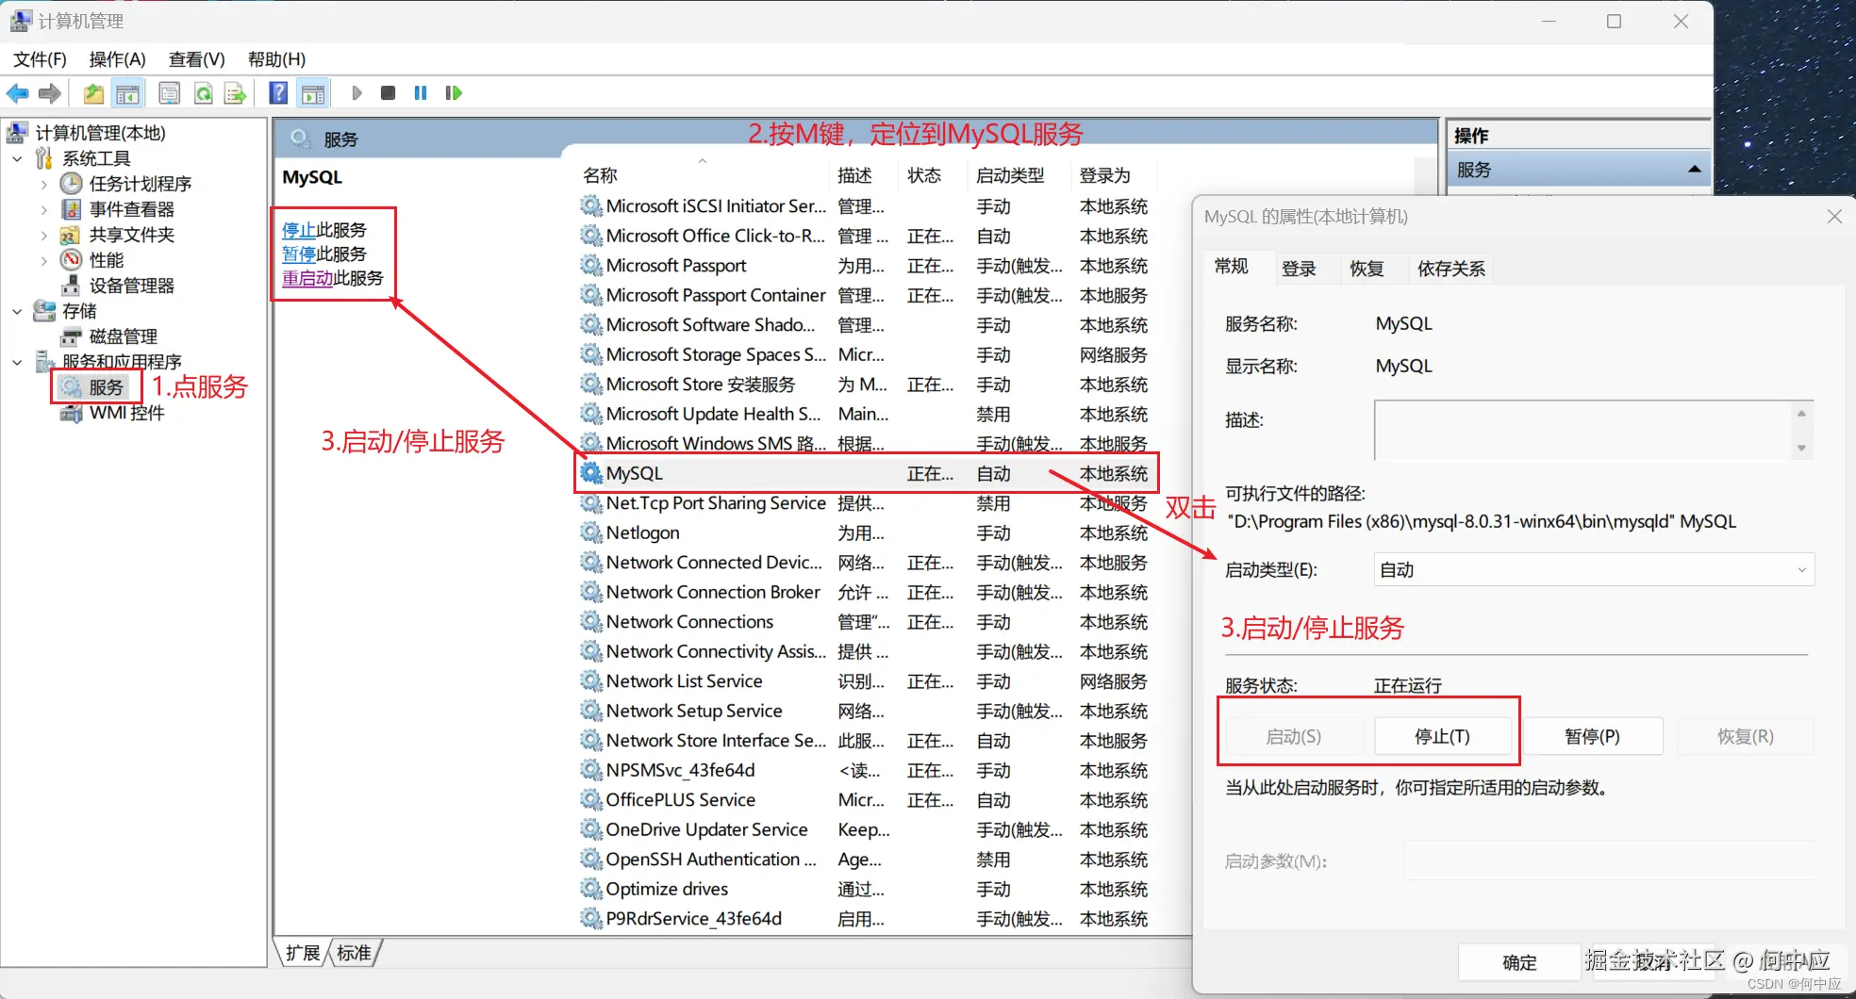Click inside the 描述 text box
The width and height of the screenshot is (1856, 999).
coord(1583,430)
